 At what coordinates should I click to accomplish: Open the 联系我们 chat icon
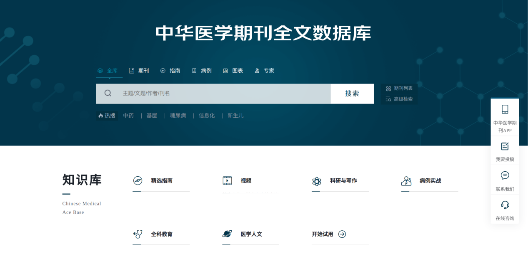(x=505, y=175)
